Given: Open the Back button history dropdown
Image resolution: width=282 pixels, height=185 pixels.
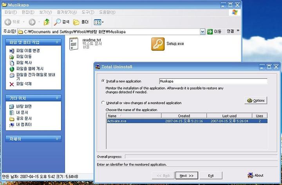Looking at the screenshot, I should (x=23, y=22).
